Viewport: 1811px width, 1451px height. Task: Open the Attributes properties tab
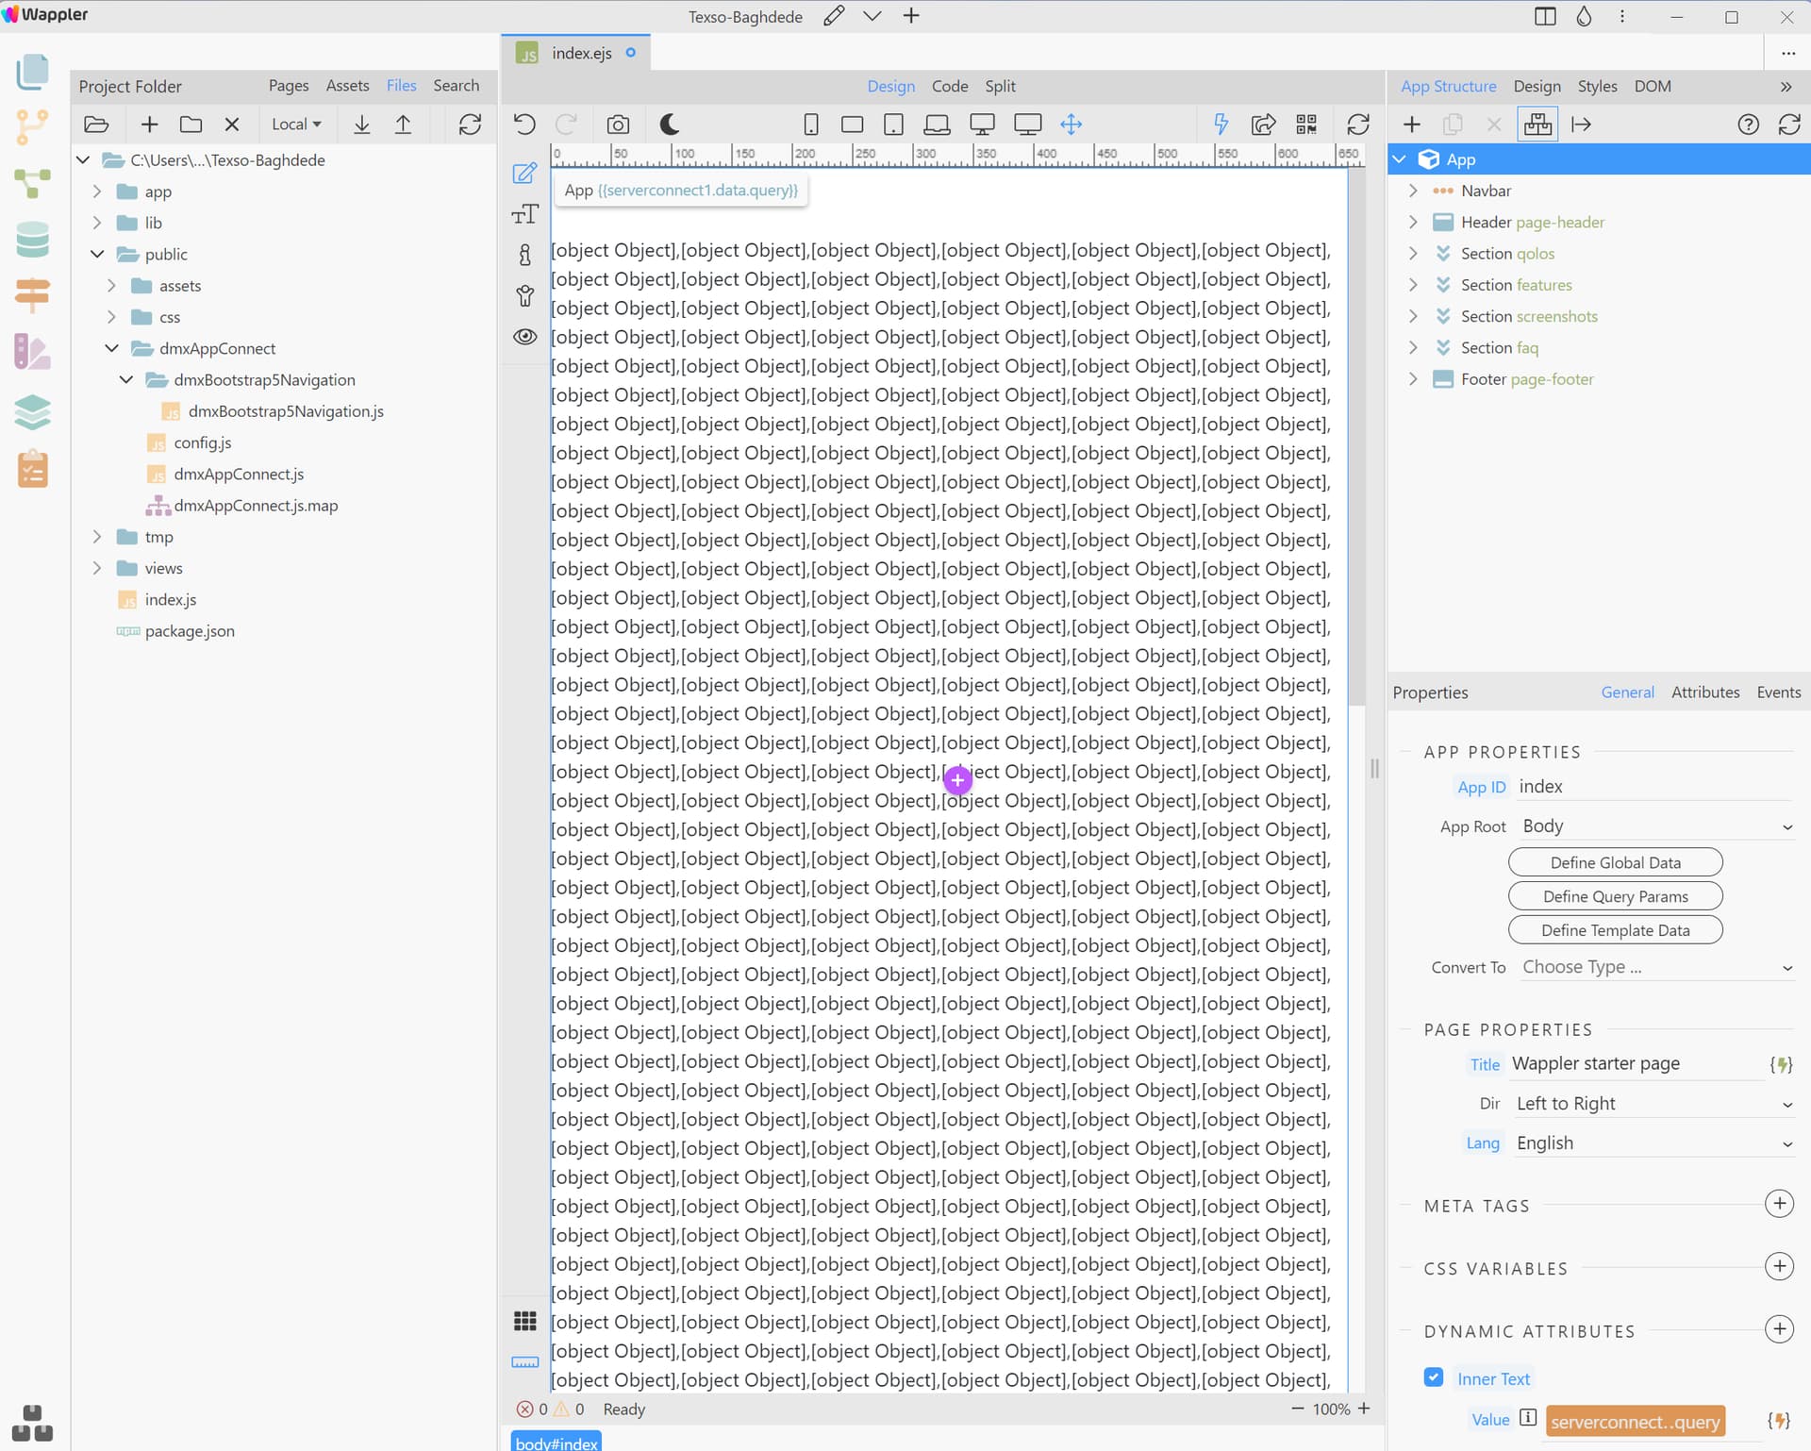(1705, 692)
